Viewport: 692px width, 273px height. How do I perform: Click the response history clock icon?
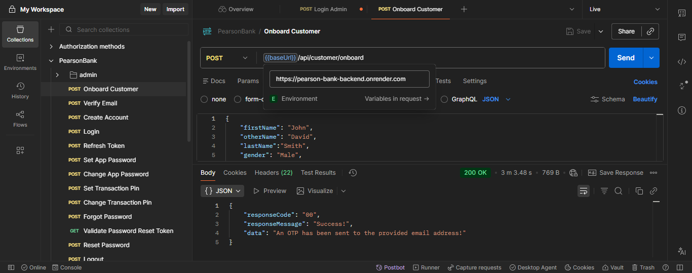pyautogui.click(x=353, y=173)
